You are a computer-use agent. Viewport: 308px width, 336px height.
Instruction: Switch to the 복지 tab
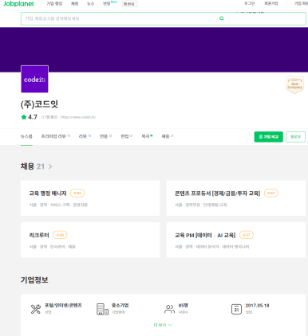click(x=147, y=136)
